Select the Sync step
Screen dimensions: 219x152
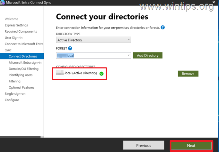click(8, 50)
